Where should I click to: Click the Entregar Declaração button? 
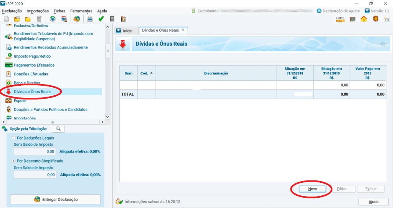tap(55, 200)
